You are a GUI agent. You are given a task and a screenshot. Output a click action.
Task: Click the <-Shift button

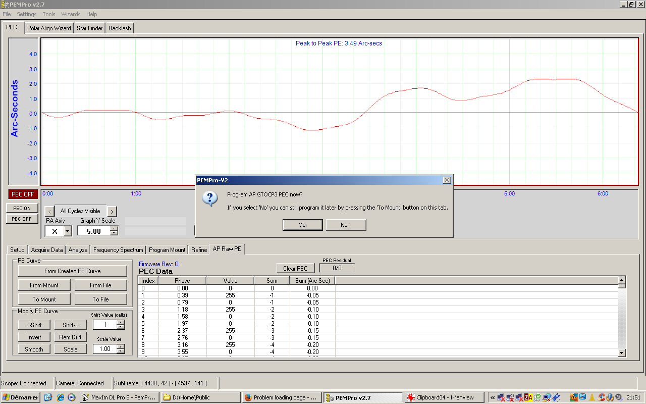click(34, 325)
